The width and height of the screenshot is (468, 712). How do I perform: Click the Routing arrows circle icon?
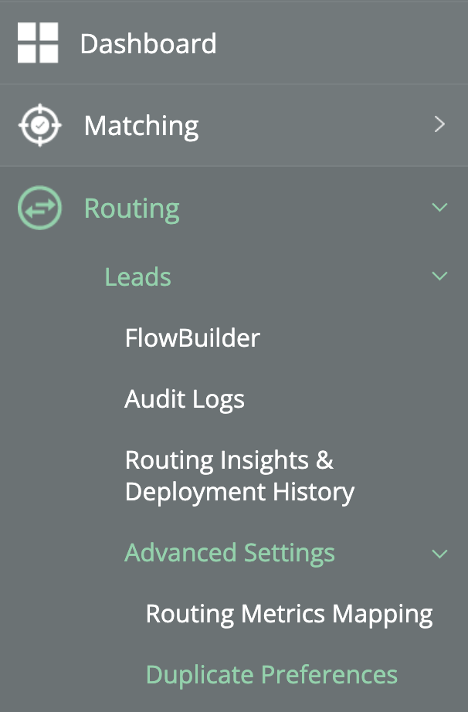point(39,209)
